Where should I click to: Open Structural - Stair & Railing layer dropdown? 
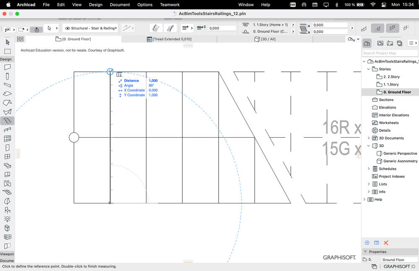coord(91,28)
